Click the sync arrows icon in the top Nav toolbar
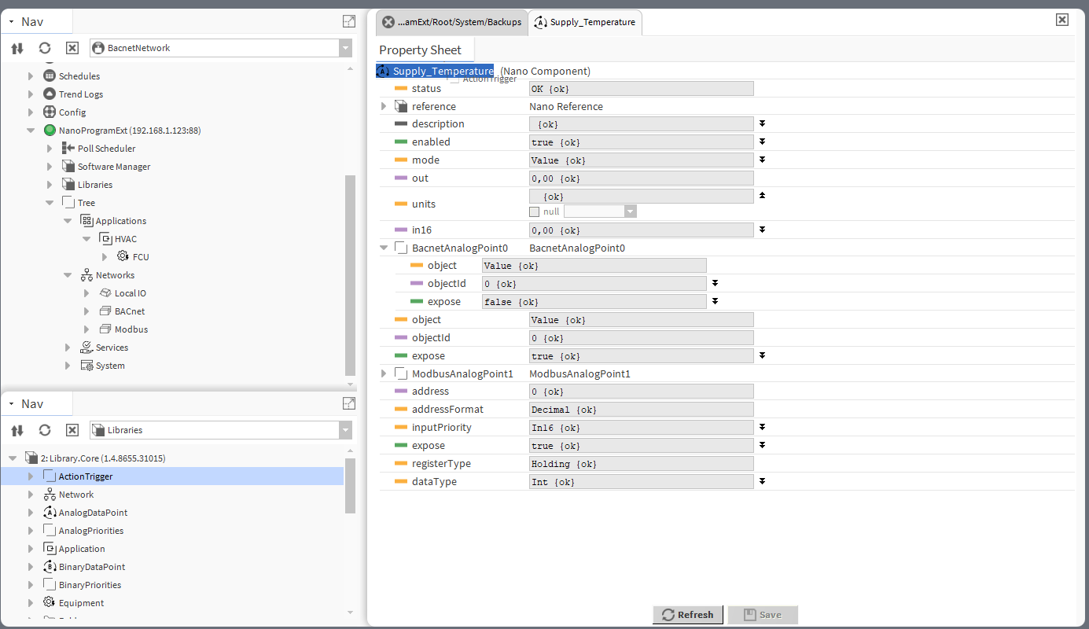This screenshot has width=1089, height=629. 17,48
